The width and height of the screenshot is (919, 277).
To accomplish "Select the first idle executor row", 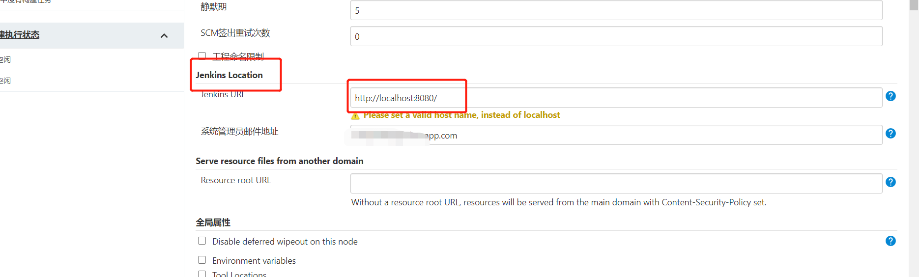I will [92, 59].
